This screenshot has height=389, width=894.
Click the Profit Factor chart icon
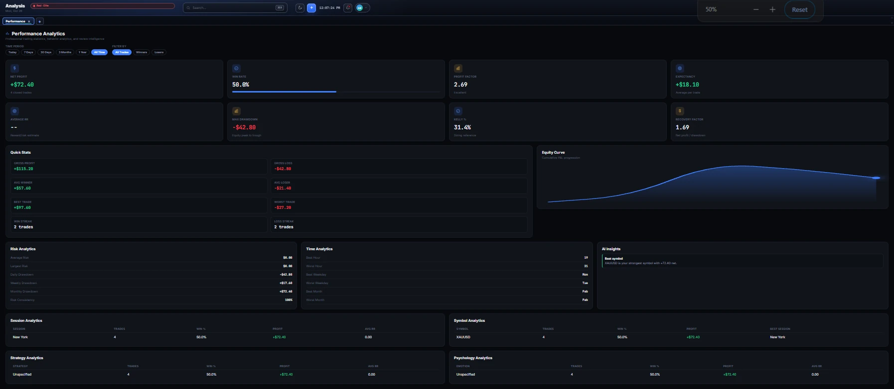[x=458, y=68]
